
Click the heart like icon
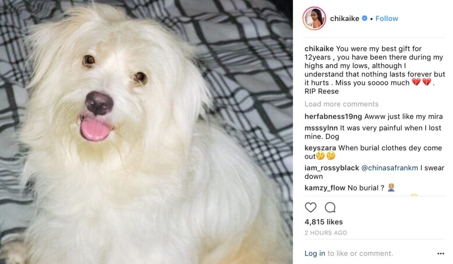pos(311,207)
